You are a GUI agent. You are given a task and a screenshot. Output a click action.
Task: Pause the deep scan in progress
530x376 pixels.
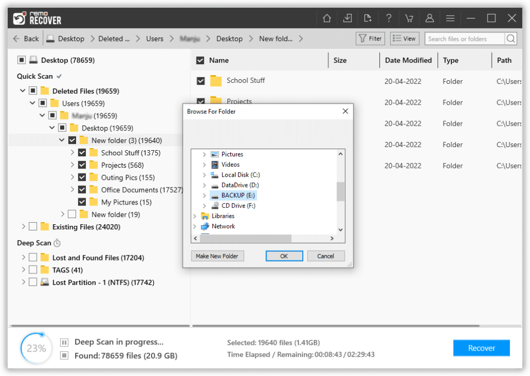64,342
